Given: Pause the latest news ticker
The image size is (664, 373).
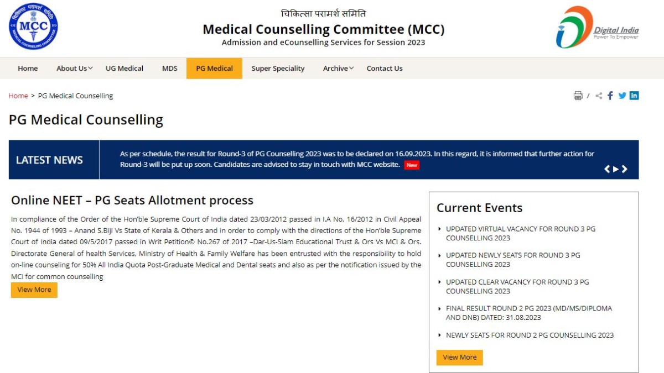Looking at the screenshot, I should click(x=616, y=169).
